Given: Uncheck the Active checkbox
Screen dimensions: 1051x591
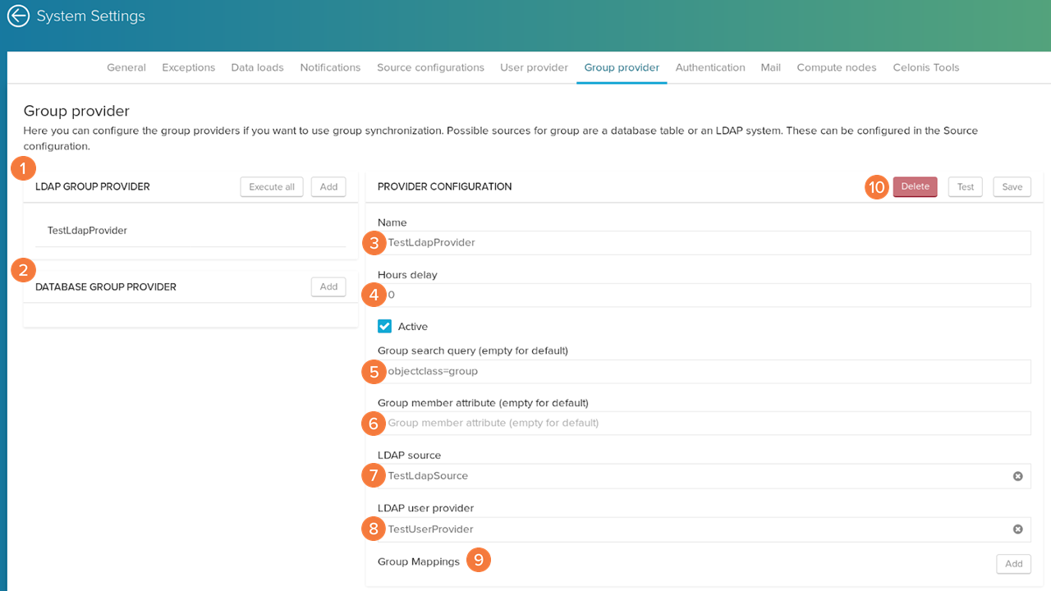Looking at the screenshot, I should pos(385,327).
